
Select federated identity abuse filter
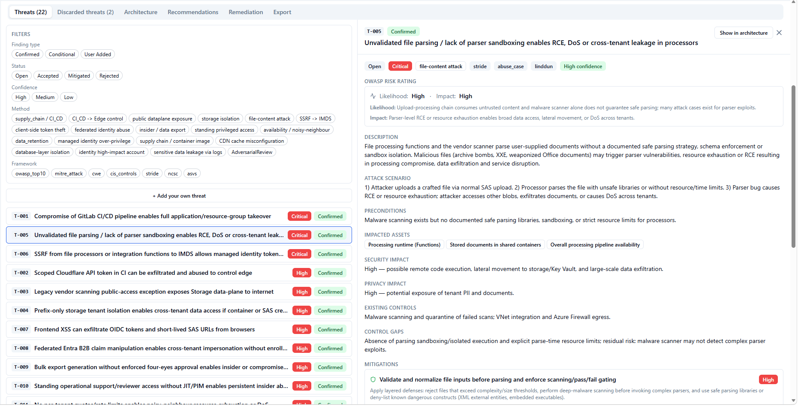tap(102, 130)
